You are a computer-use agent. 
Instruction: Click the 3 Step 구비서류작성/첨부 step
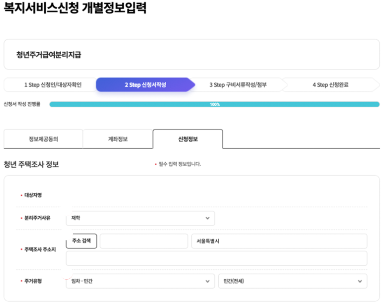click(239, 85)
